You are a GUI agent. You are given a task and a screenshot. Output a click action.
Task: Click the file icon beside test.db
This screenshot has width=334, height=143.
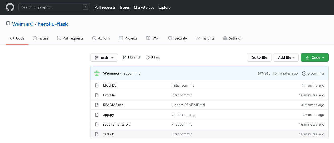97,134
